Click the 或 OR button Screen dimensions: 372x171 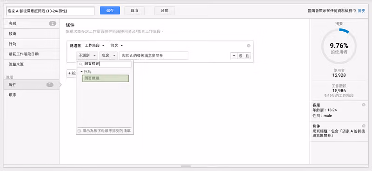pos(240,56)
